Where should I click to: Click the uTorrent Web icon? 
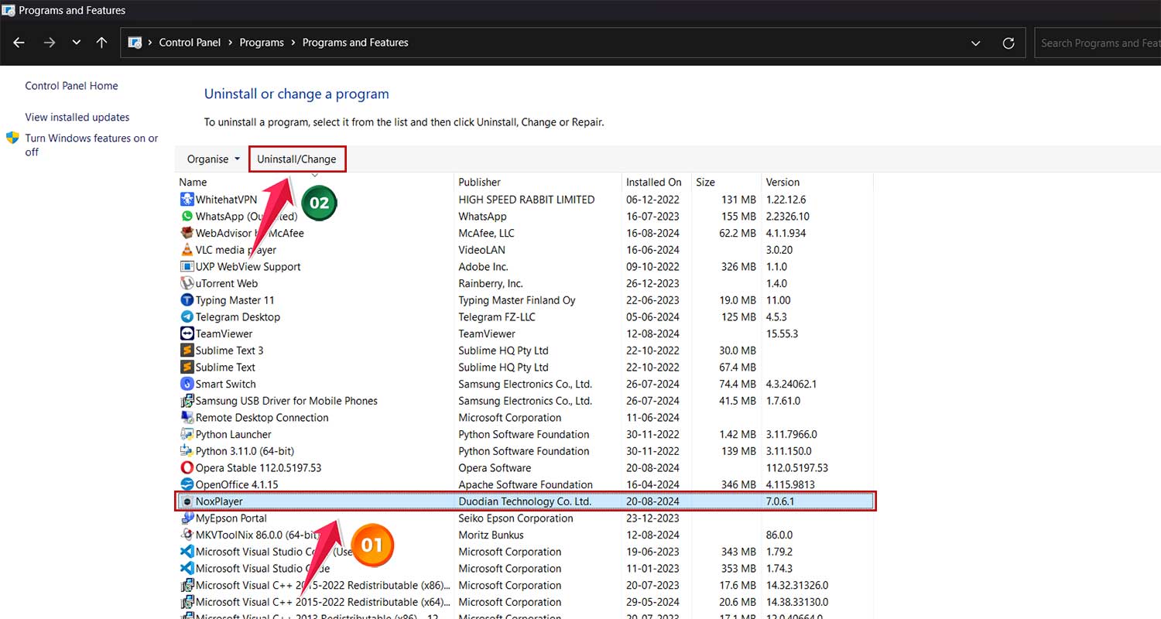(x=187, y=282)
